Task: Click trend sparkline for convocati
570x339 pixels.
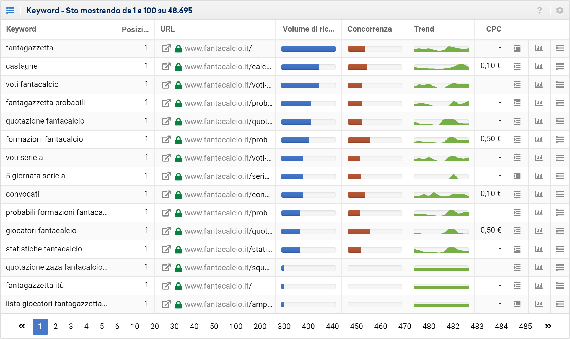Action: point(441,194)
